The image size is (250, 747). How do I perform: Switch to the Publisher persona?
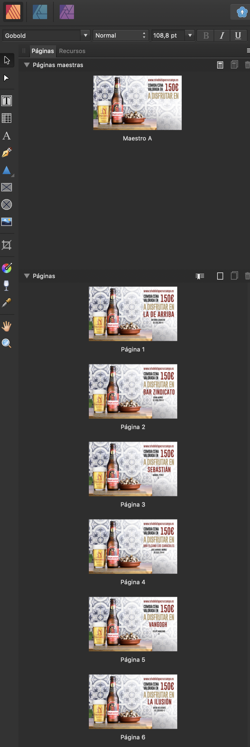[13, 12]
